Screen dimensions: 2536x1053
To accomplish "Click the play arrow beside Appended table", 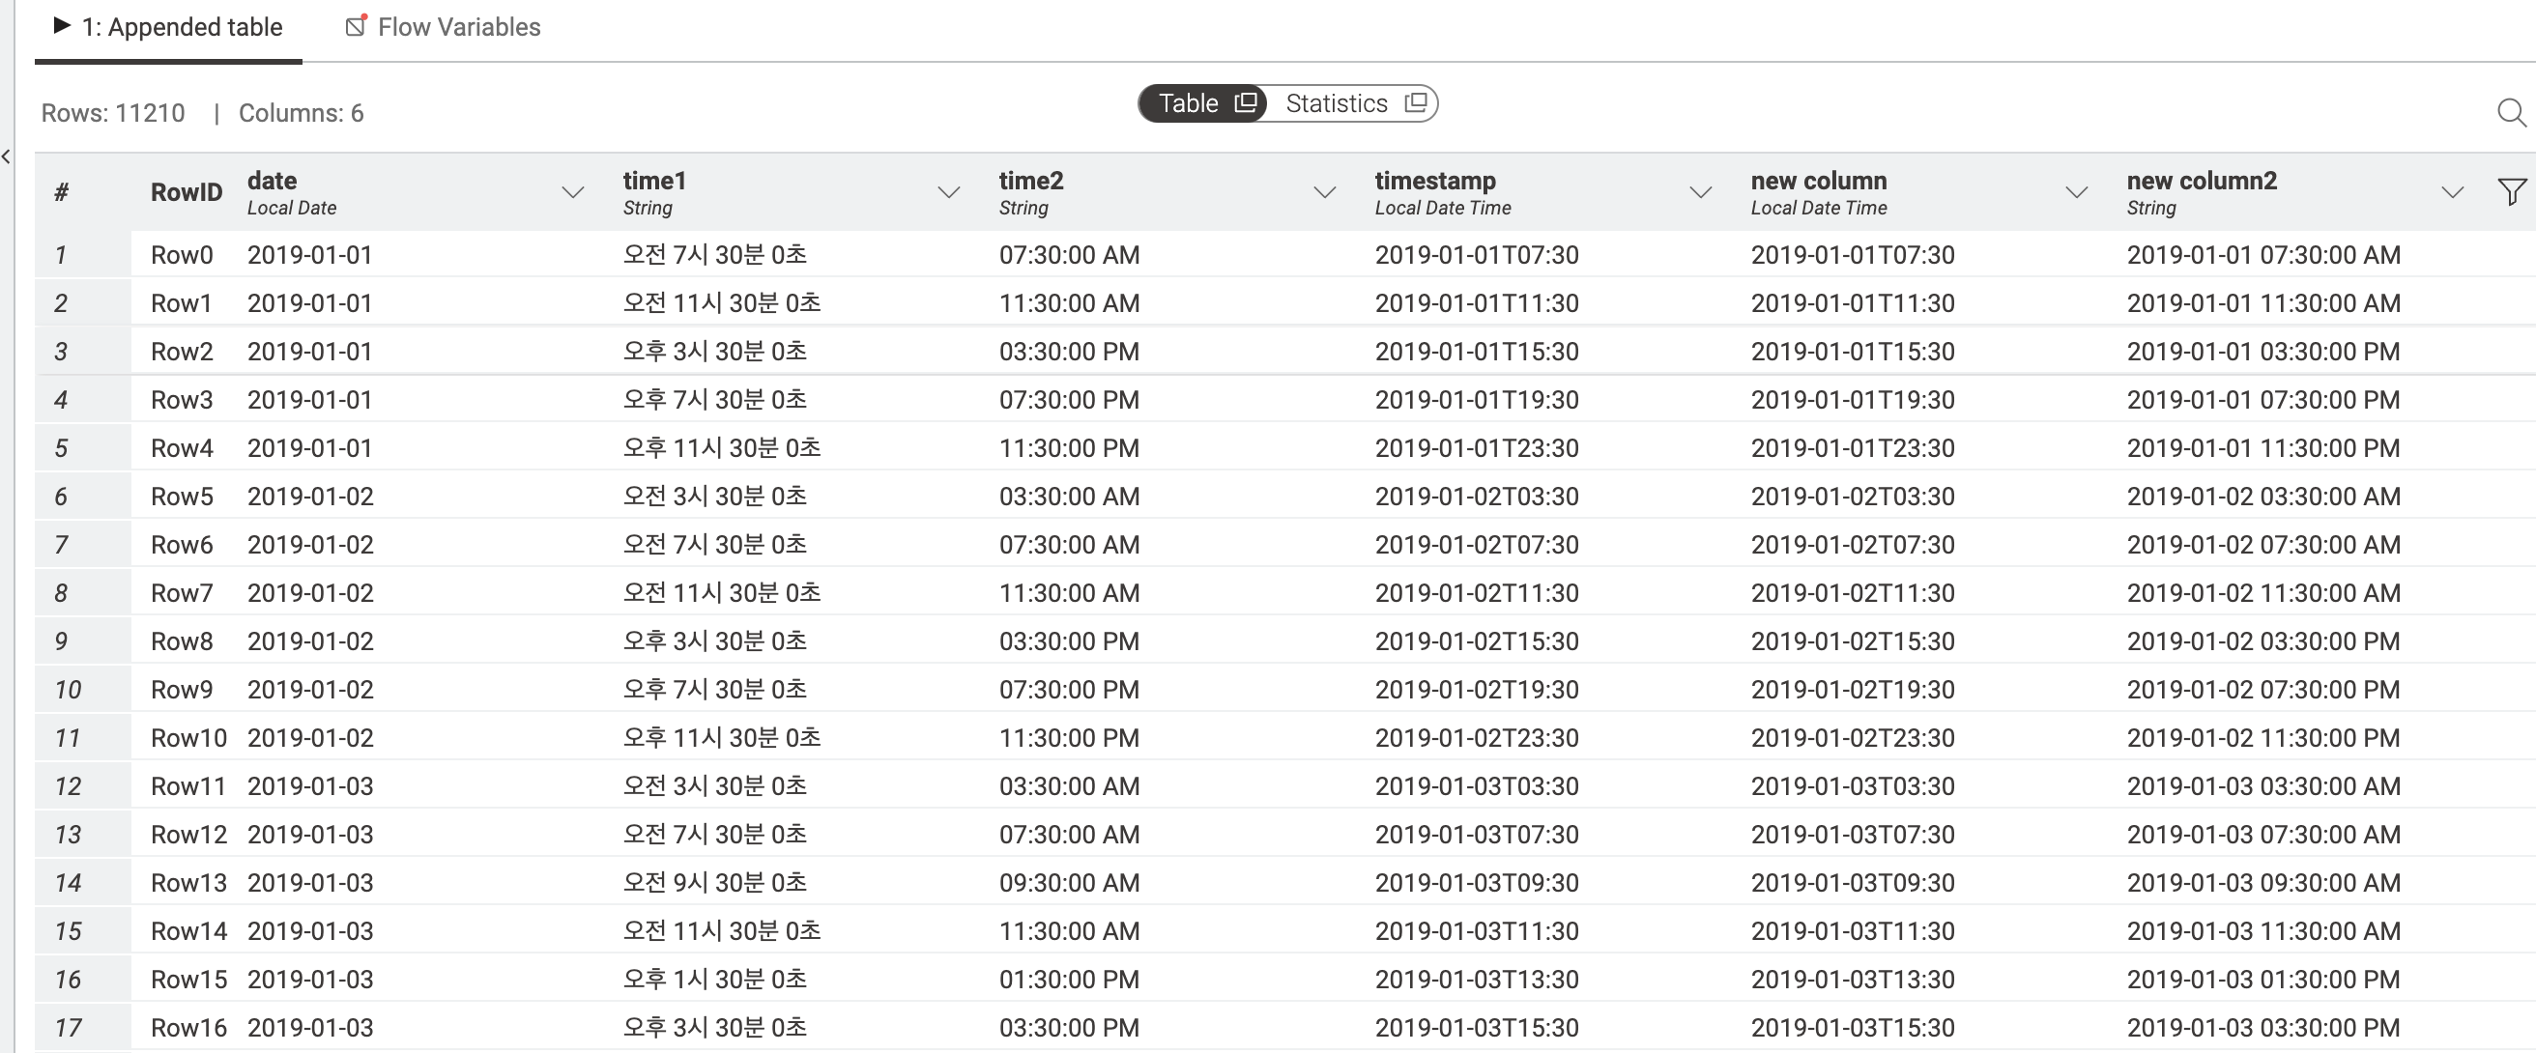I will (x=61, y=25).
